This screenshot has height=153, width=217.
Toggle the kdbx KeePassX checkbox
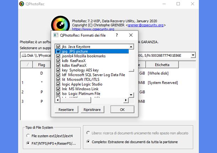click(x=58, y=65)
